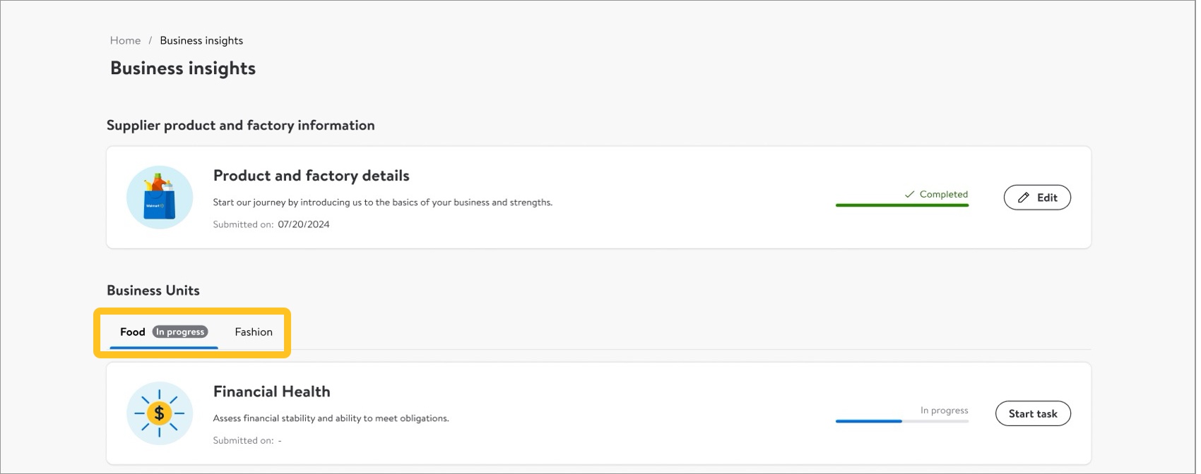Click the Walmart shopping bag icon

pos(160,197)
